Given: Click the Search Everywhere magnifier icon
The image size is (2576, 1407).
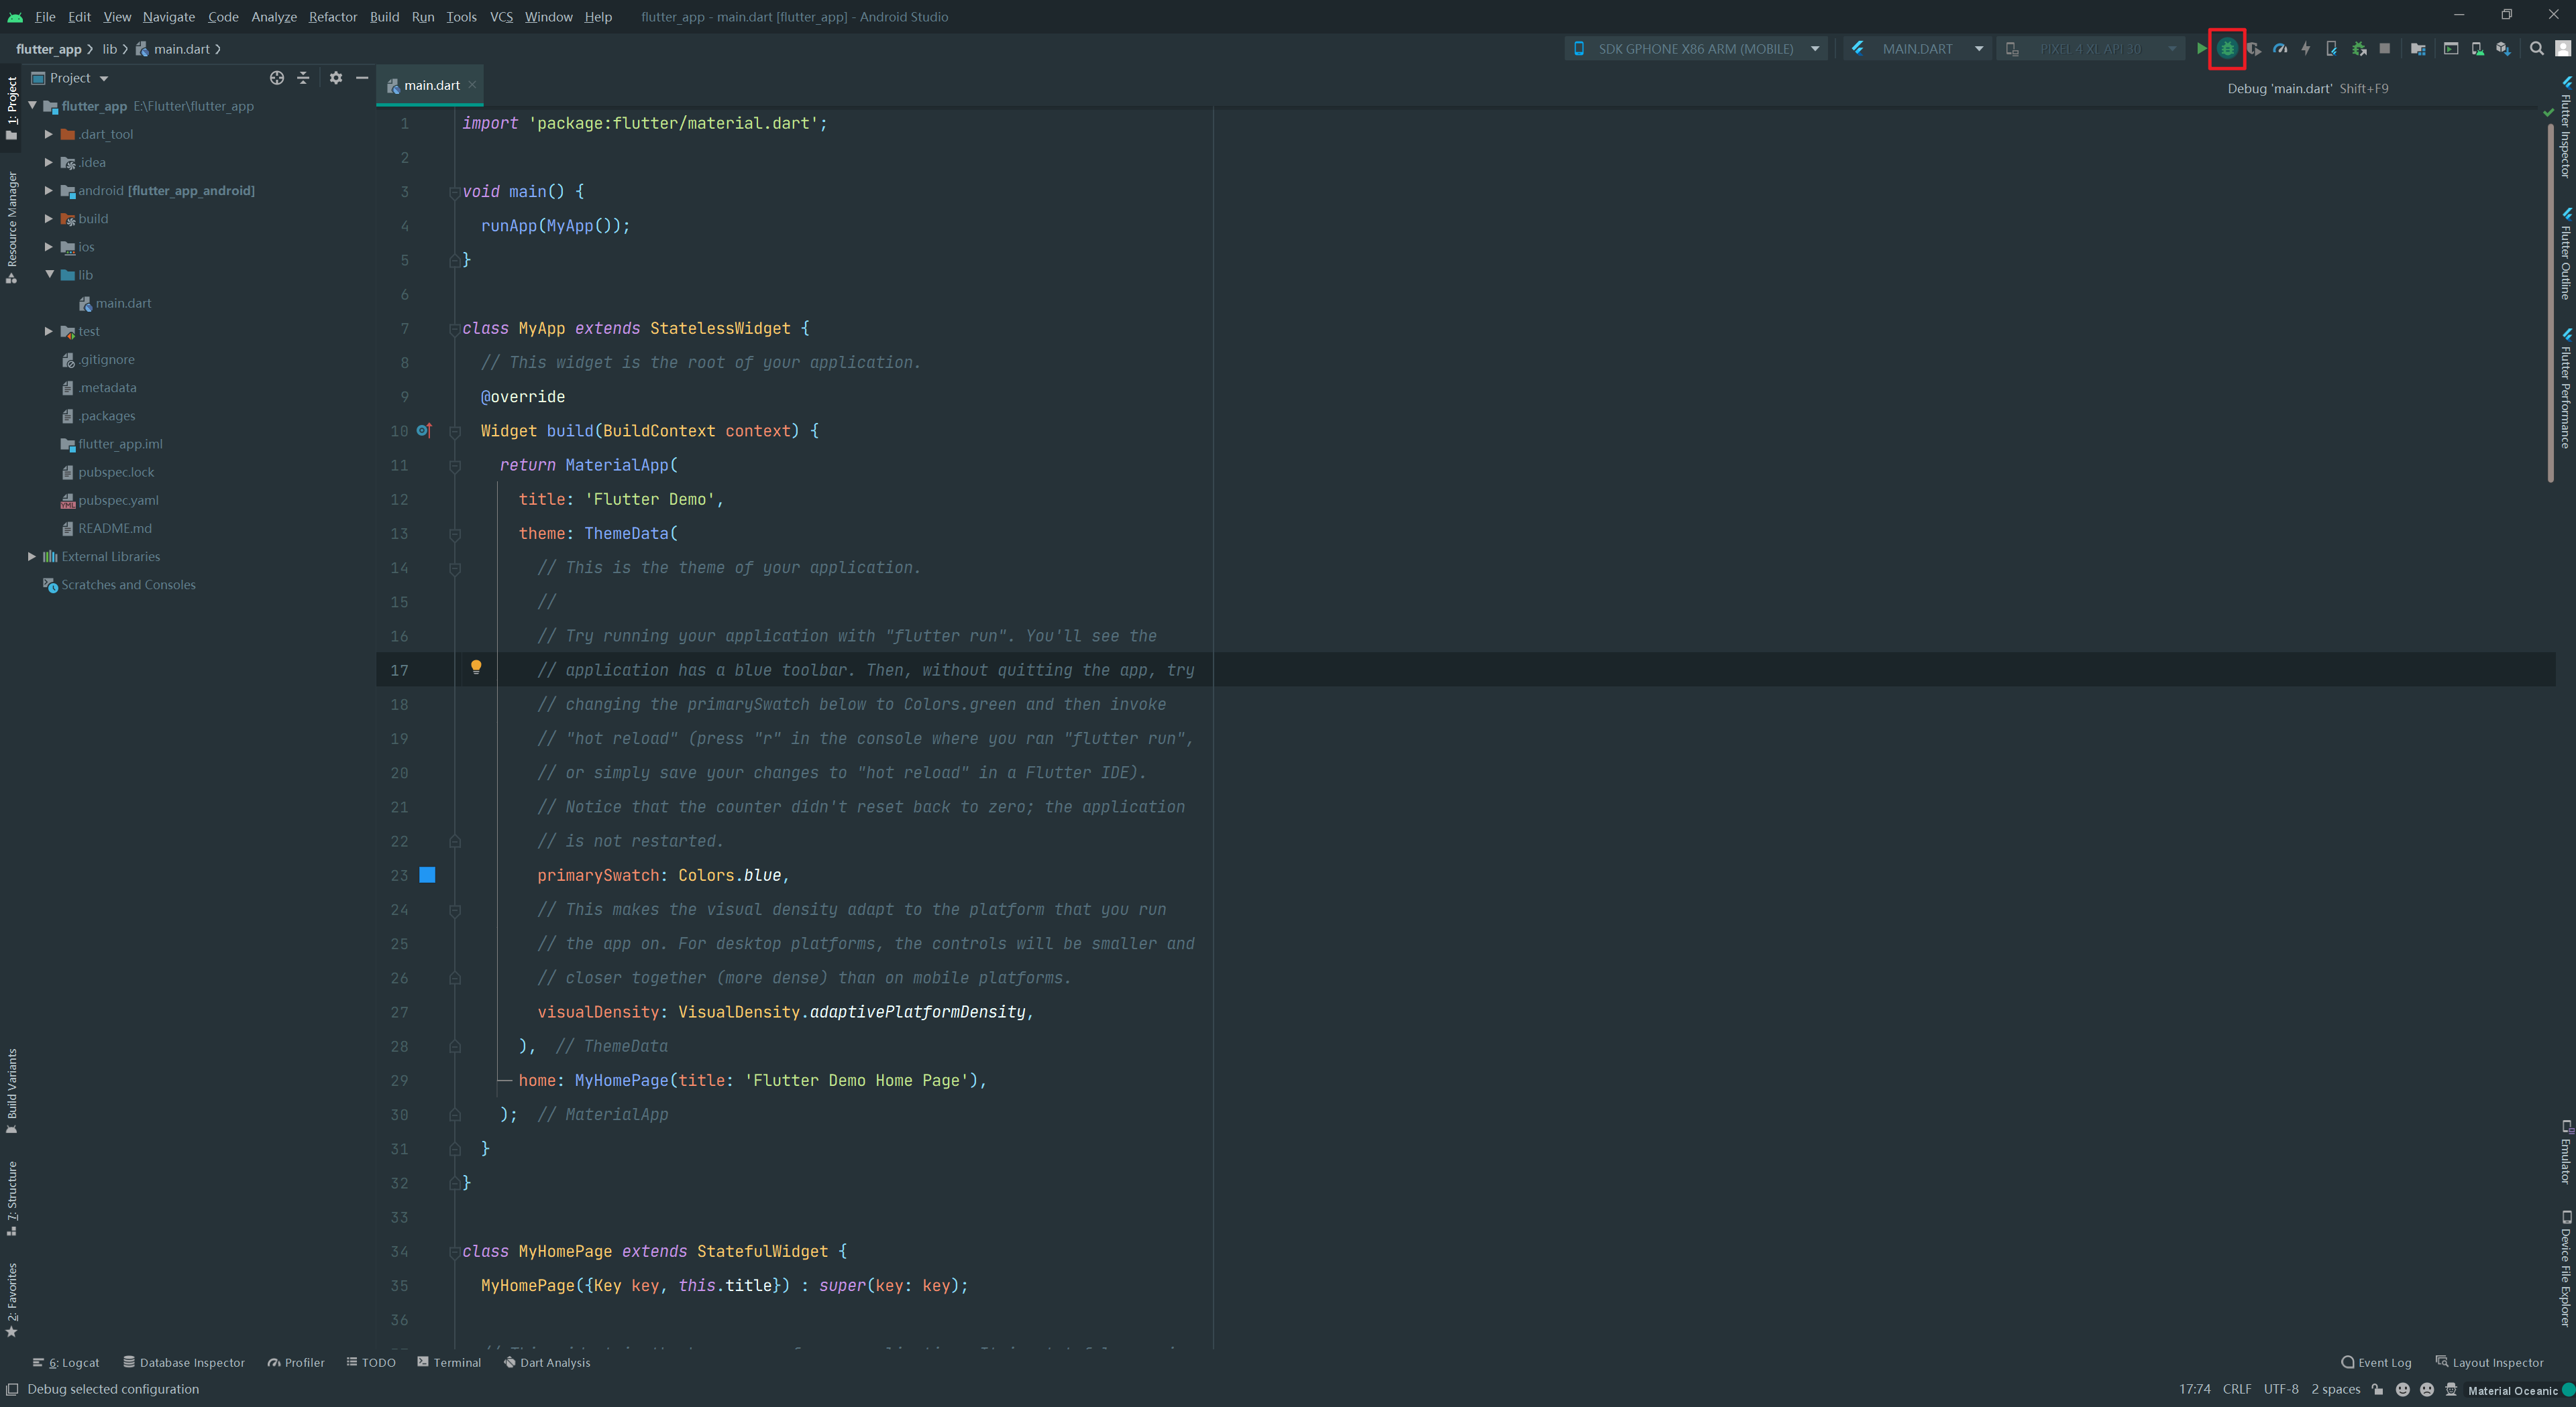Looking at the screenshot, I should [x=2537, y=48].
